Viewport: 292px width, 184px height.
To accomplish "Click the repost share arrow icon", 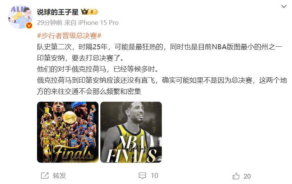I will [x=45, y=175].
